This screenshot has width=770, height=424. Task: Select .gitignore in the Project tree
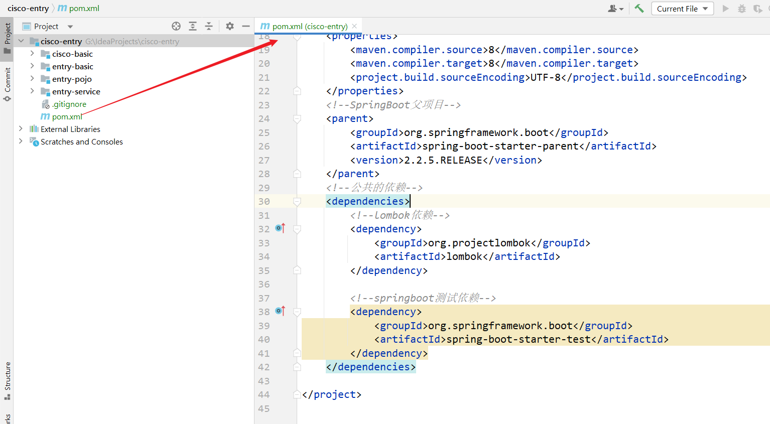coord(70,104)
